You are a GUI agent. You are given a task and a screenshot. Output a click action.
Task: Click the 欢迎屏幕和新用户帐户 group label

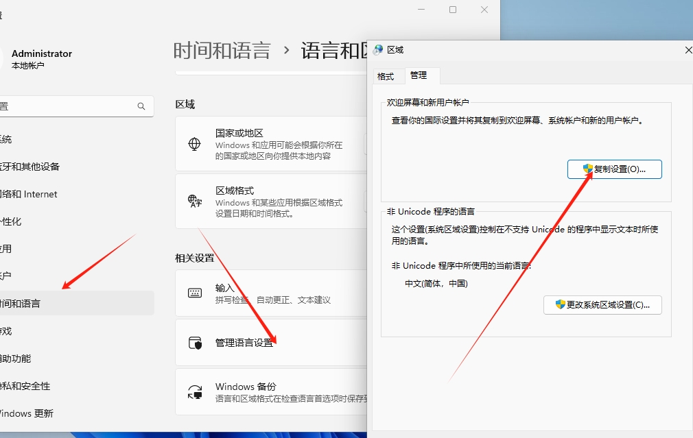[428, 102]
